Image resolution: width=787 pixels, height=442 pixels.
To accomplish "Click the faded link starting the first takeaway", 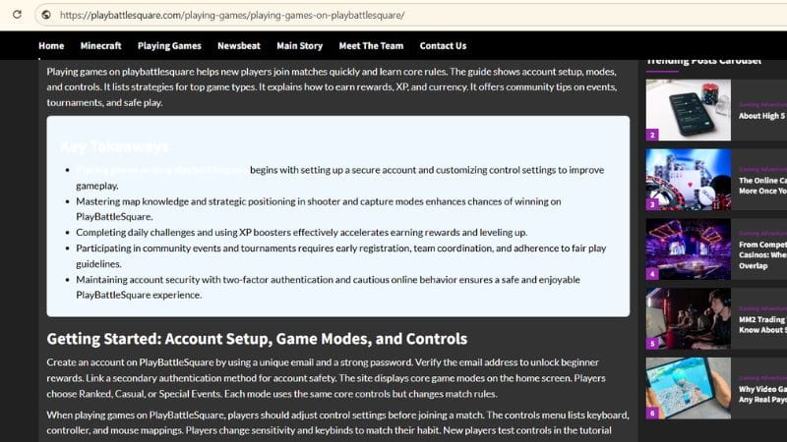I will (161, 170).
